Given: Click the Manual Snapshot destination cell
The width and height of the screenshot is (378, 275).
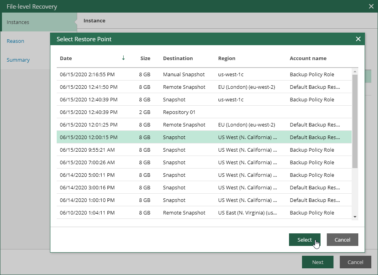Looking at the screenshot, I should [184, 74].
